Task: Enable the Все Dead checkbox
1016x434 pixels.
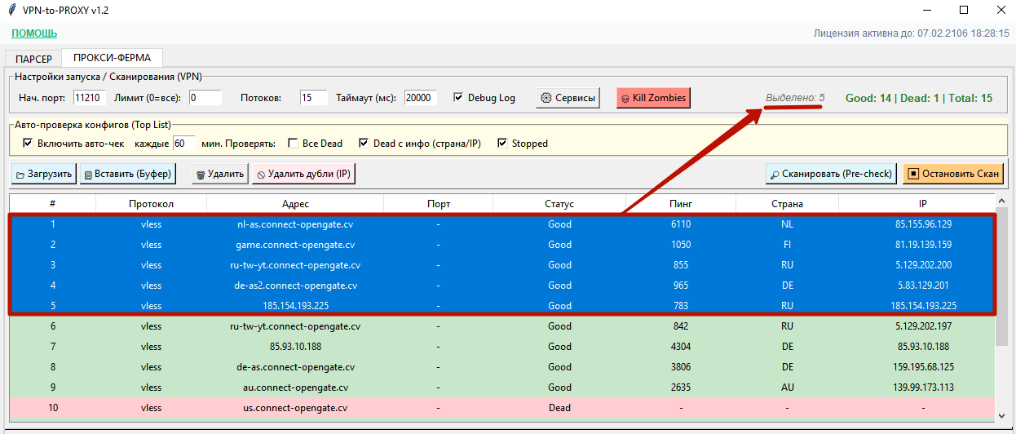Action: tap(294, 144)
